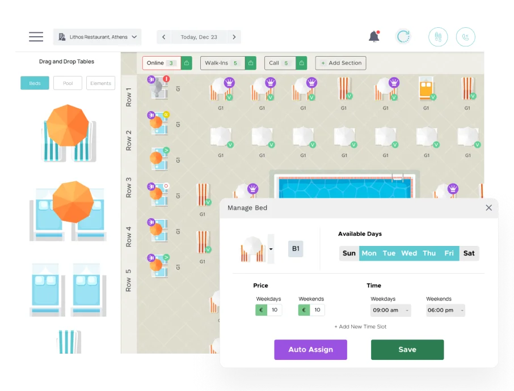514x391 pixels.
Task: Open the Weekends 06:00 pm time dropdown
Action: 445,310
